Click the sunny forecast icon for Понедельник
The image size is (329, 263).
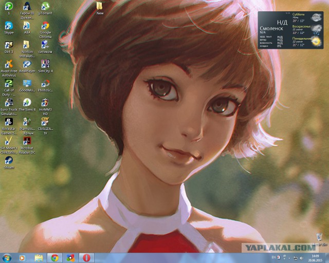[316, 41]
